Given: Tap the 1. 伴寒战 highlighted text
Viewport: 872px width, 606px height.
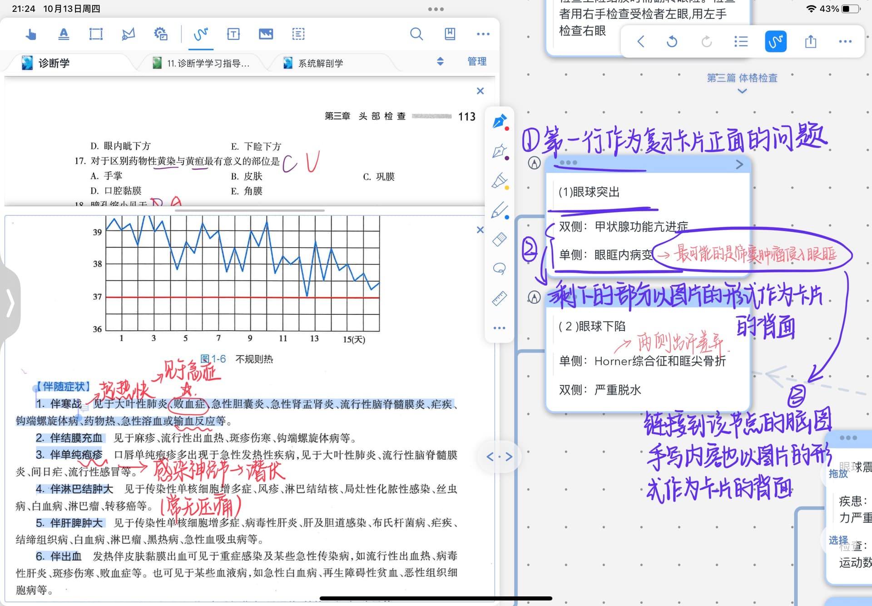Looking at the screenshot, I should tap(60, 404).
